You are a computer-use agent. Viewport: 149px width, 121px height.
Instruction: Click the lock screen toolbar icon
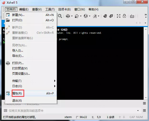[124, 16]
